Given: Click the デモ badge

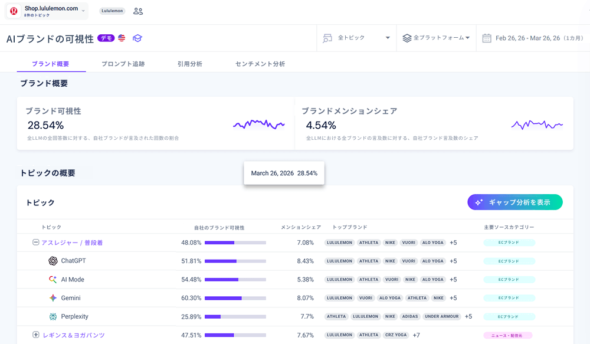Looking at the screenshot, I should (x=106, y=38).
